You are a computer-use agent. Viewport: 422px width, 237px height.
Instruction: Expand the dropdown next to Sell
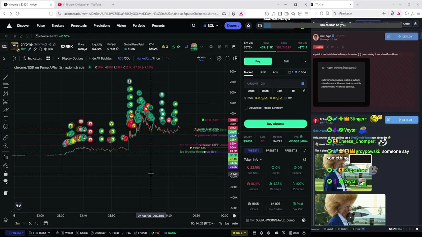[x=305, y=61]
